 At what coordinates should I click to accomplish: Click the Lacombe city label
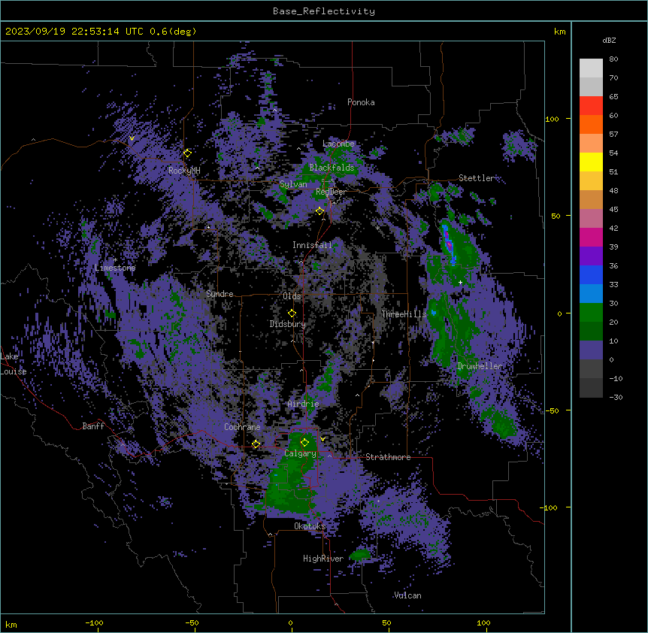coord(338,144)
